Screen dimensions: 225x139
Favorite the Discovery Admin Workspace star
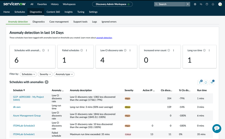(x=129, y=4)
